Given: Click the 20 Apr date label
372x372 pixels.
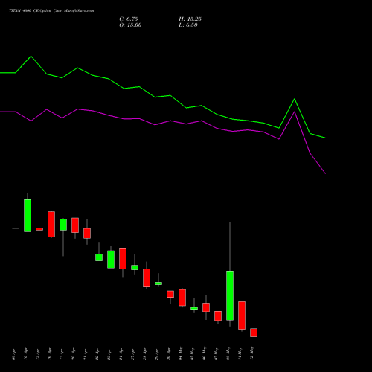Looking at the screenshot, I should pos(74,355).
